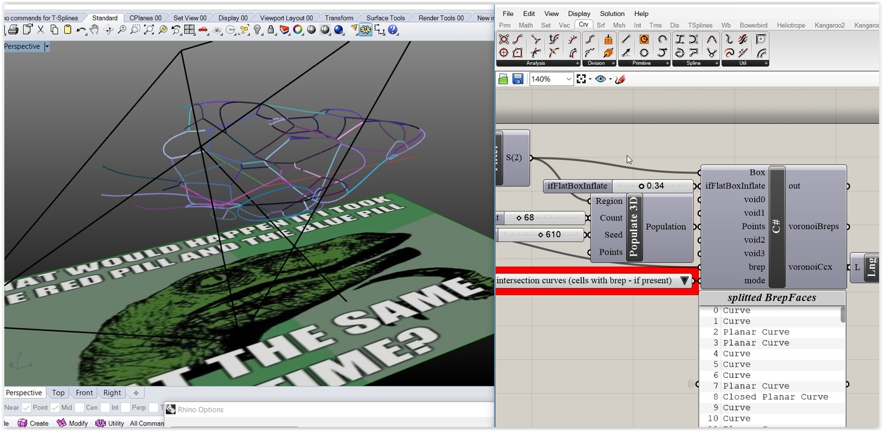
Task: Open the intersection curves value list dropdown
Action: coord(684,280)
